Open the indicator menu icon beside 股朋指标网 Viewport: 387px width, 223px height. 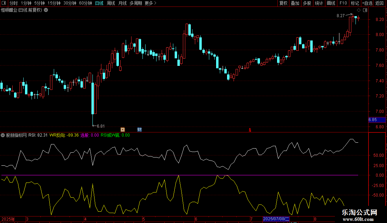(3, 135)
